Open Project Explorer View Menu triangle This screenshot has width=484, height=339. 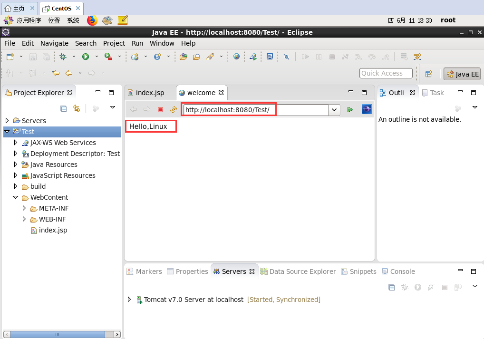[x=113, y=107]
